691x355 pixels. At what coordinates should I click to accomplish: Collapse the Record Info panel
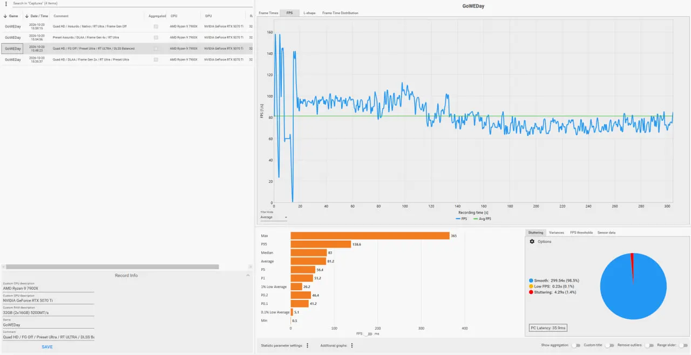[x=248, y=275]
